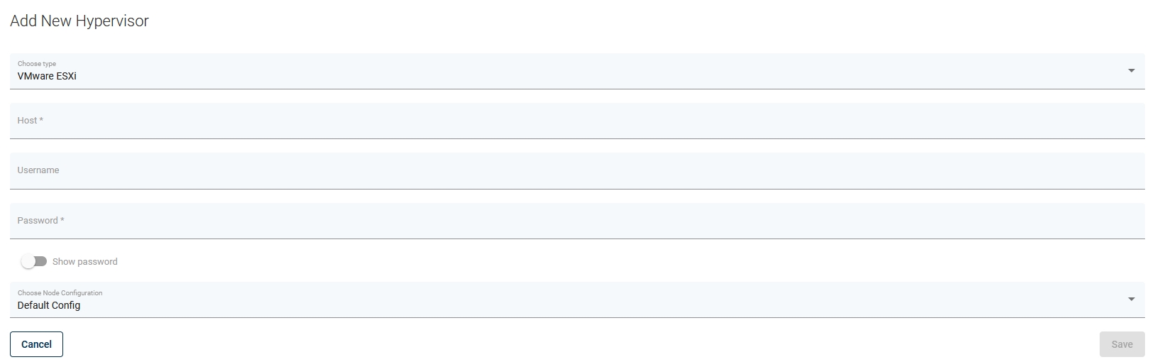Click the Choose type dropdown arrow

point(1131,71)
